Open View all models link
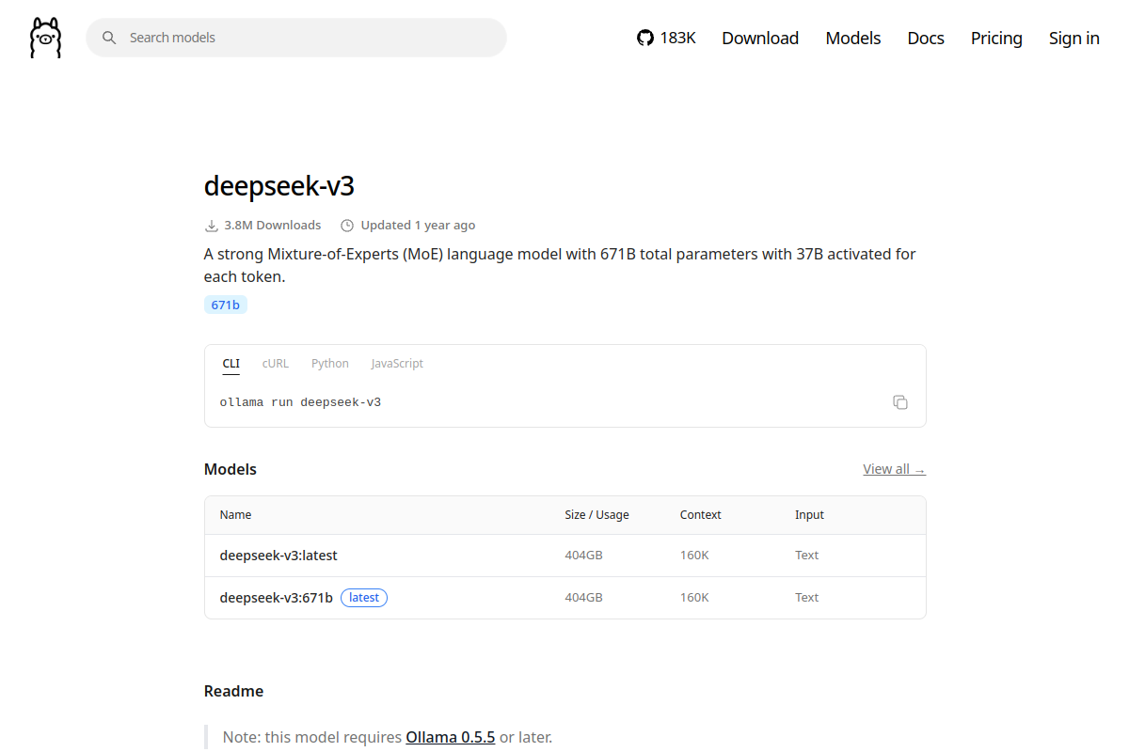 pos(895,469)
